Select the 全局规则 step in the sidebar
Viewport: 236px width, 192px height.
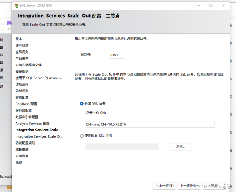click(22, 52)
